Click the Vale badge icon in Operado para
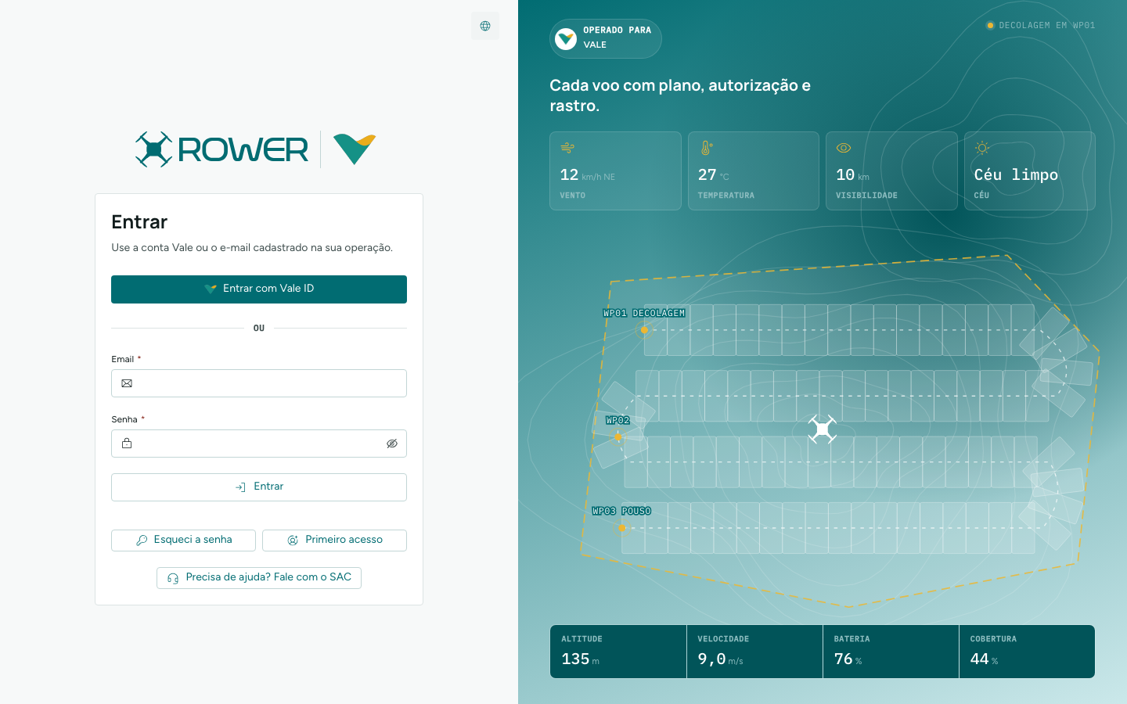The image size is (1127, 704). (x=566, y=38)
